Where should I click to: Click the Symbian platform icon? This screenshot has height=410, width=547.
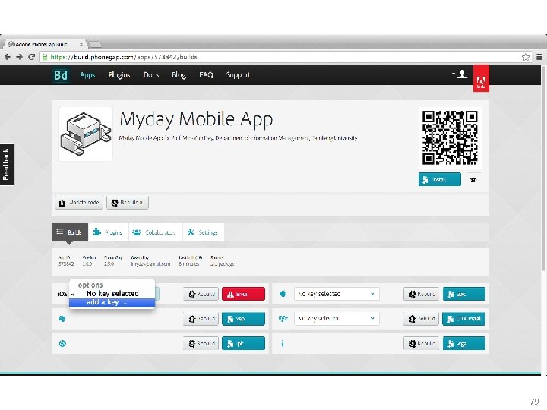(x=283, y=344)
